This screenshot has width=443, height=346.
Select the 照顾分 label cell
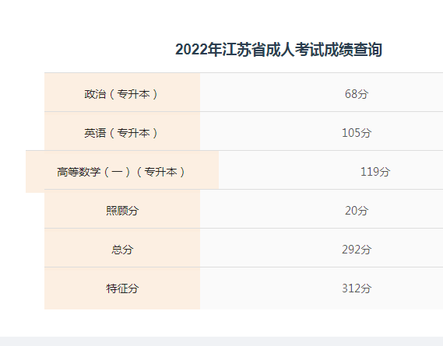pyautogui.click(x=122, y=209)
